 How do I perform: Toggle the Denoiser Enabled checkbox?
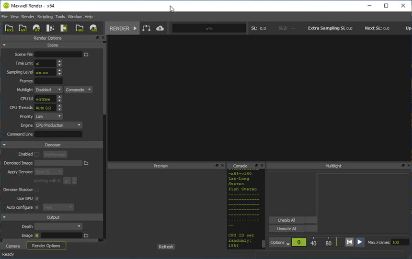click(x=37, y=154)
